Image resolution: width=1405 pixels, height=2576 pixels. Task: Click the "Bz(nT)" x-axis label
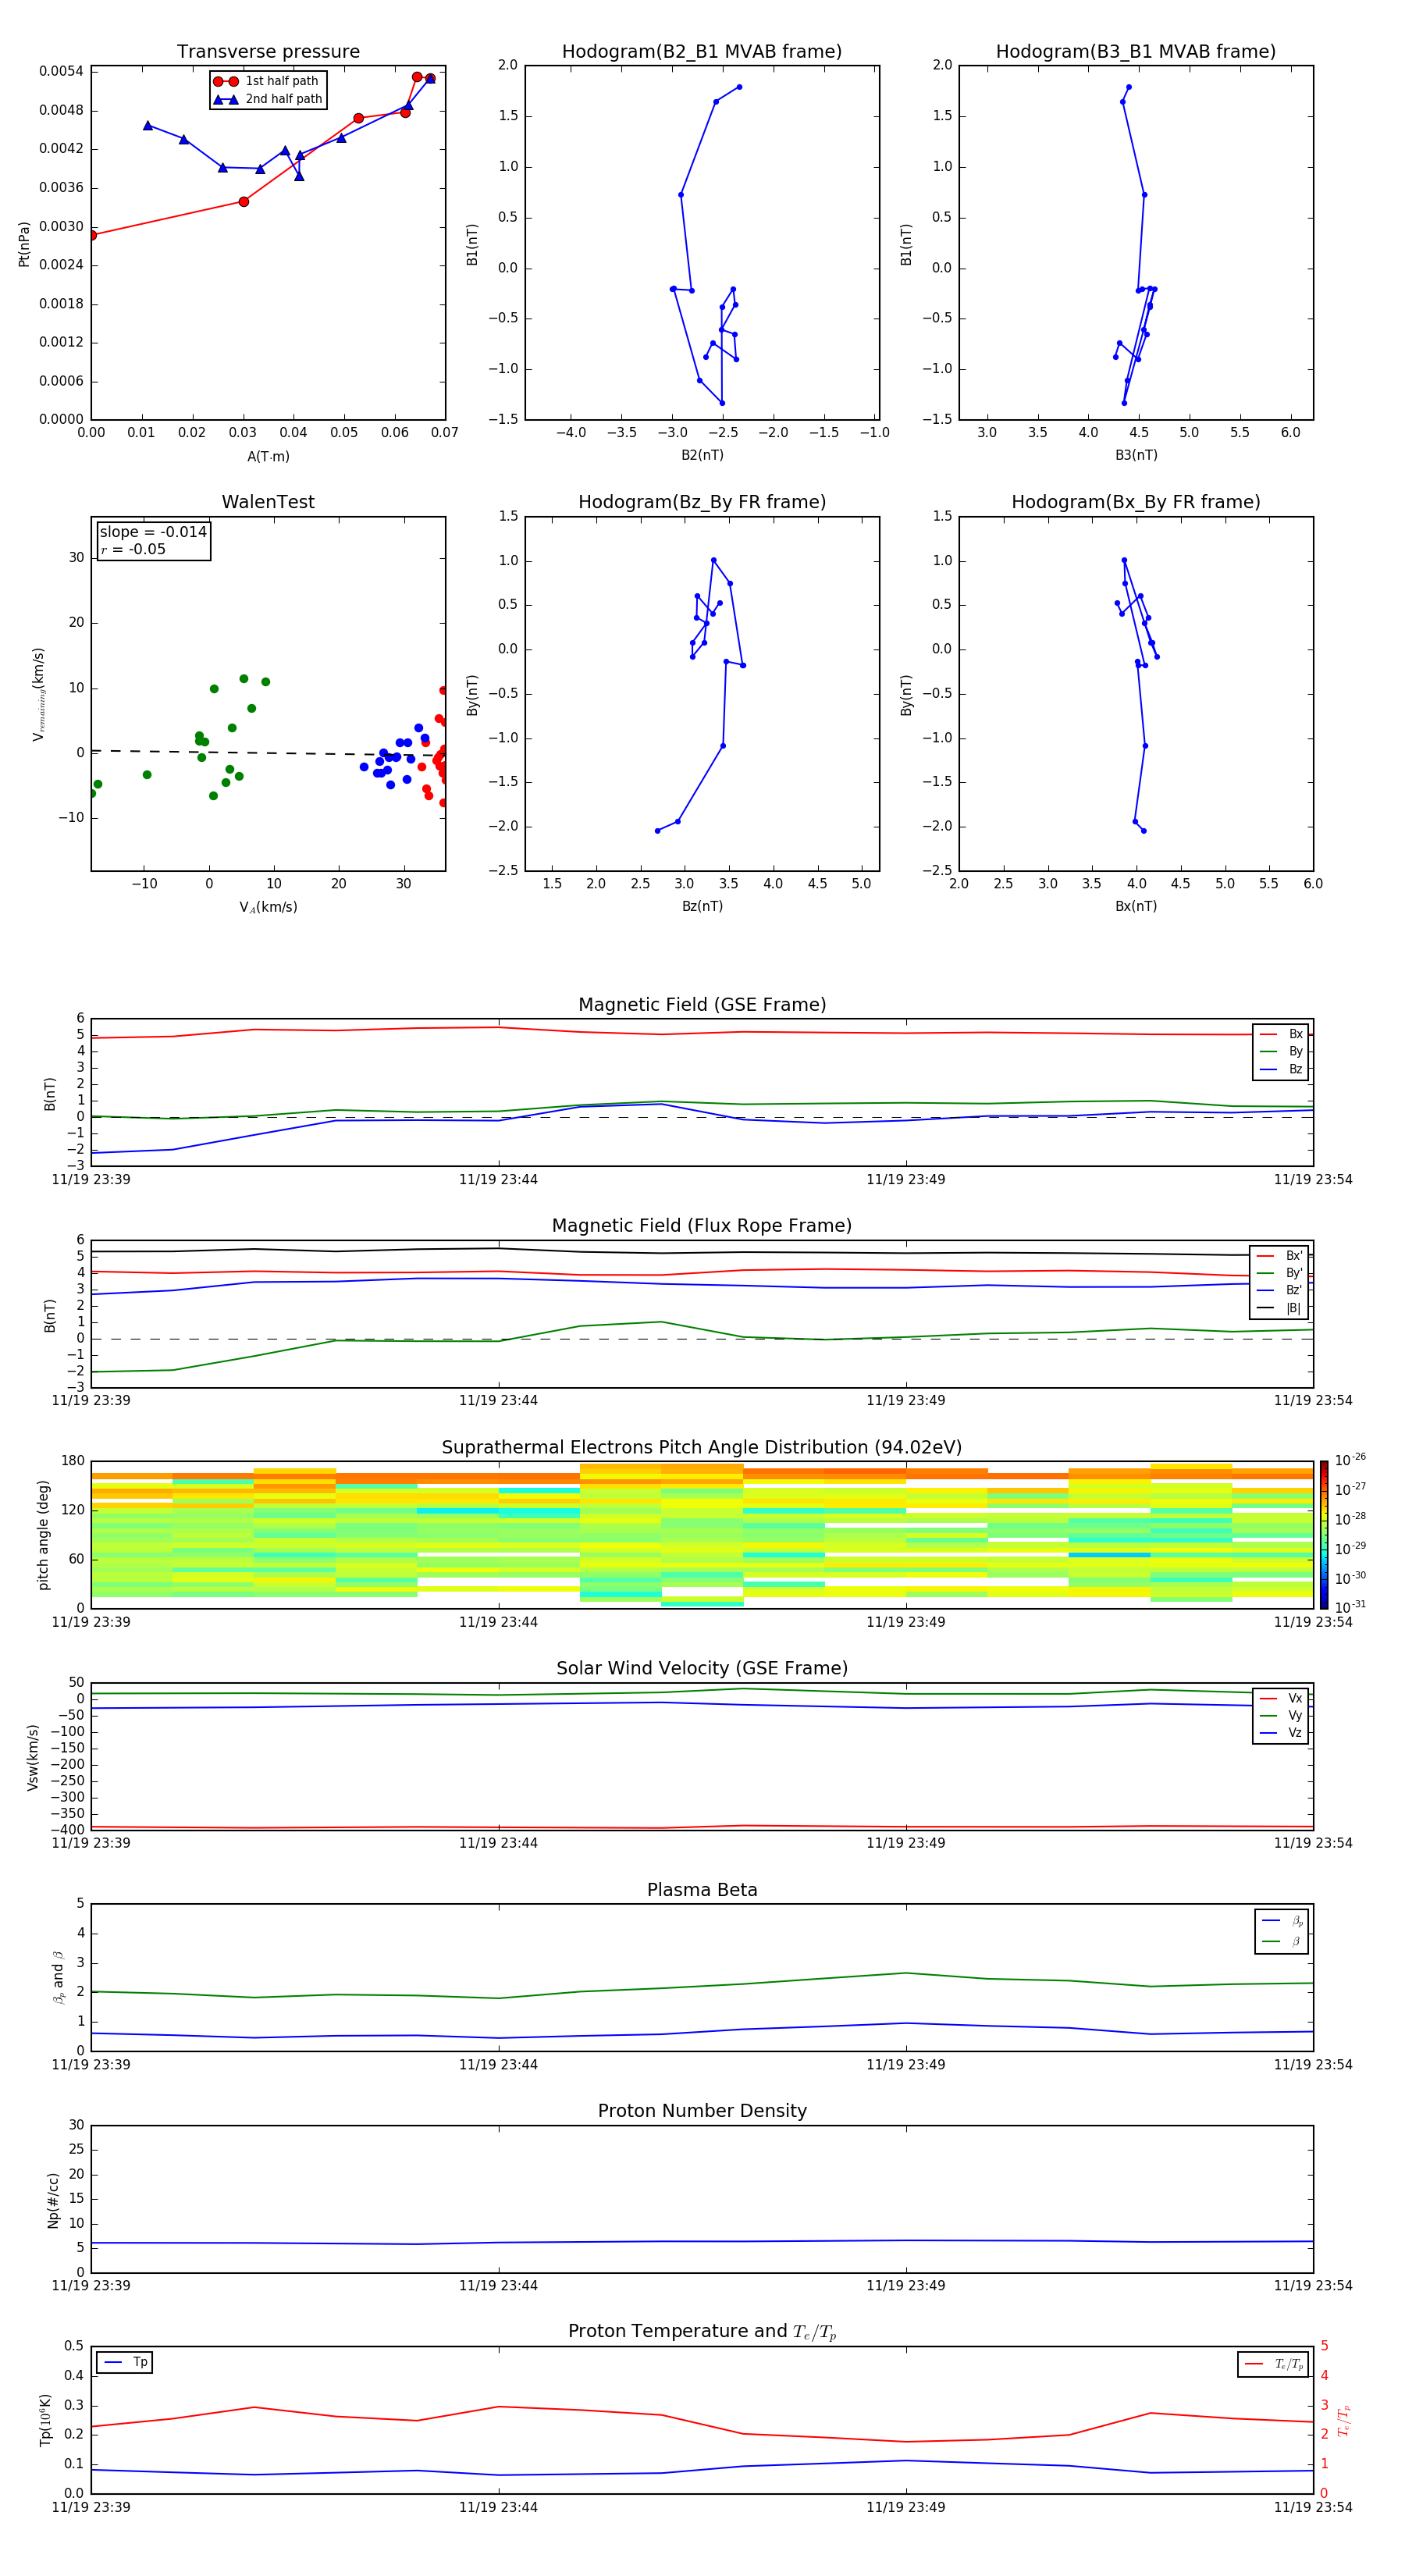[x=702, y=906]
